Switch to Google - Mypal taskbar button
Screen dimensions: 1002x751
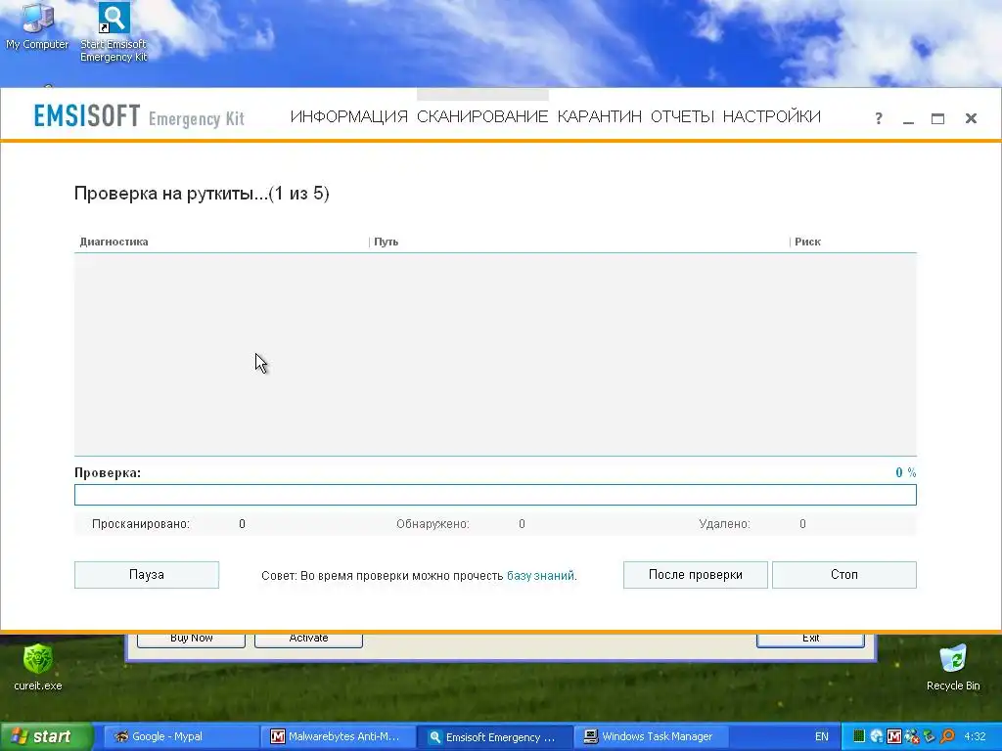coord(179,736)
